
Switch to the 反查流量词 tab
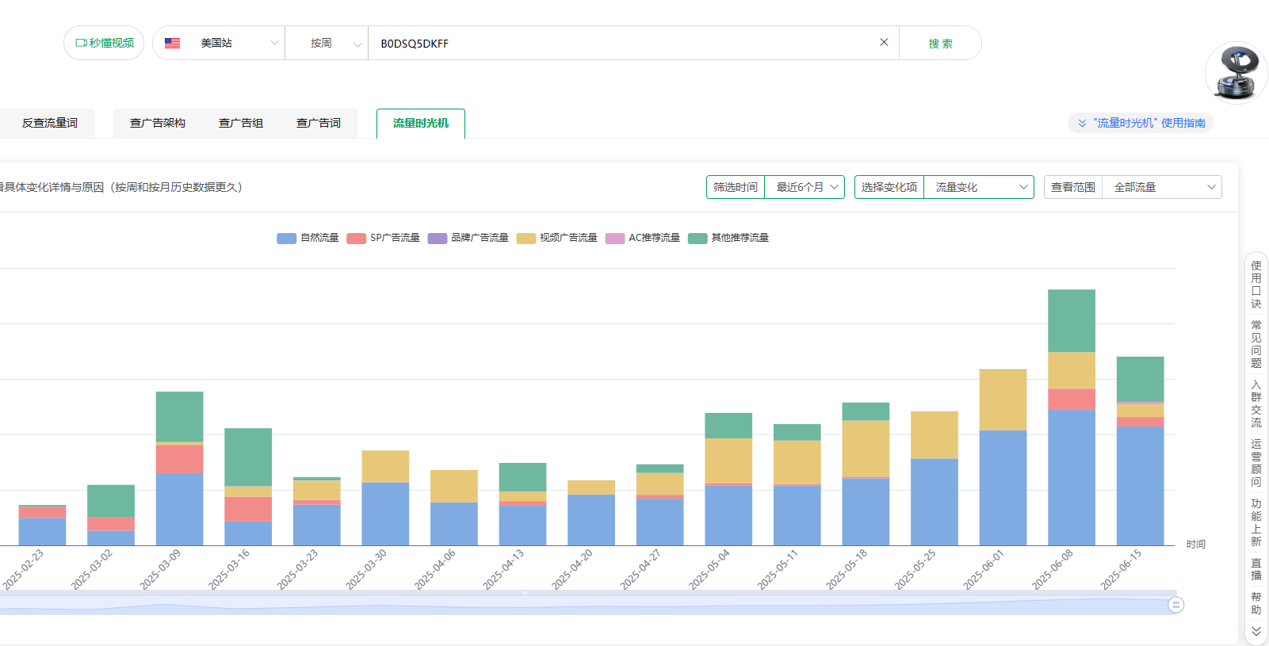pos(49,123)
